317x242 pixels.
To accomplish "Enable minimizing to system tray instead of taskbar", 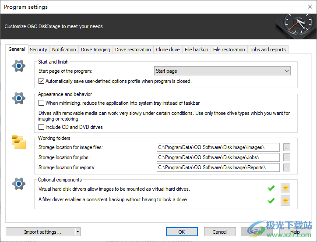I will 41,103.
